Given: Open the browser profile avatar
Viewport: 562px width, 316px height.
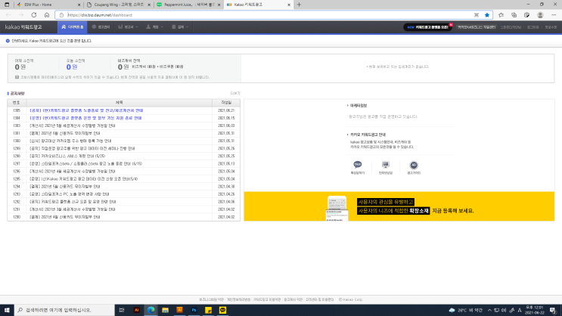Looking at the screenshot, I should pyautogui.click(x=540, y=15).
